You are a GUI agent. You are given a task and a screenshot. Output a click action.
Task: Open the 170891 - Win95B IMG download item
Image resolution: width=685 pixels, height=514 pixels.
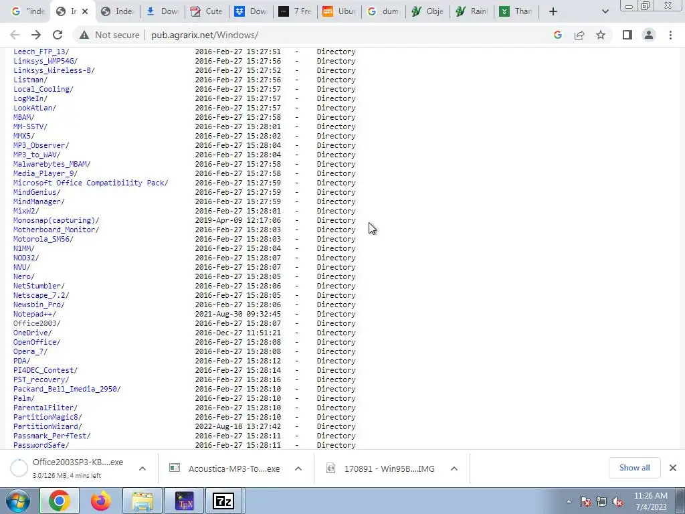(x=381, y=468)
